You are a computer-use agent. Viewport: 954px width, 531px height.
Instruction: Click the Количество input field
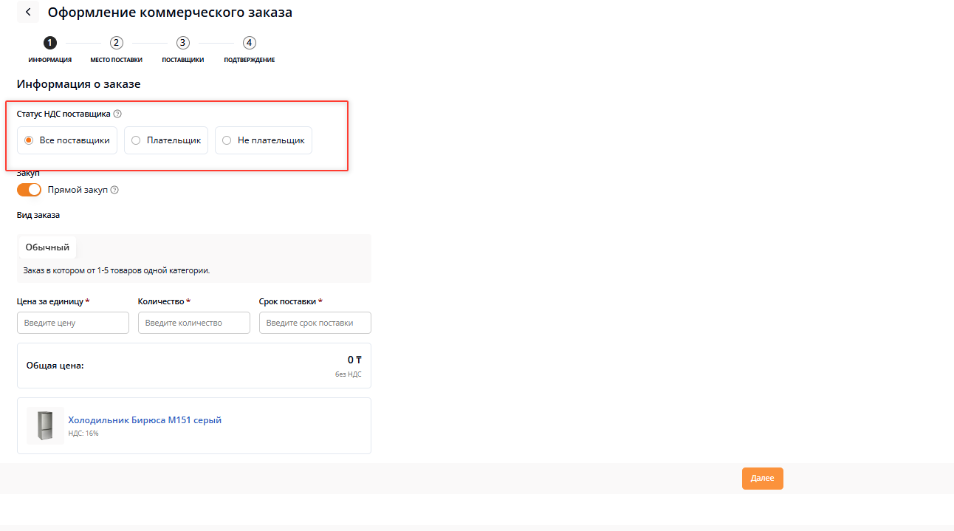click(194, 323)
